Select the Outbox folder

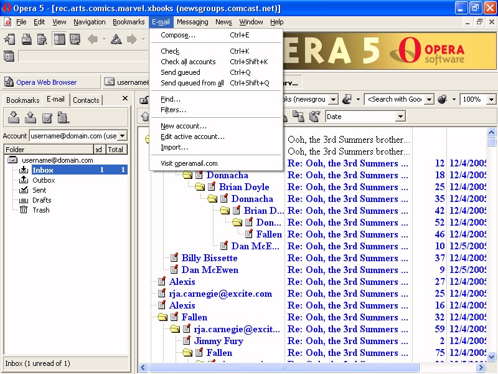tap(44, 180)
